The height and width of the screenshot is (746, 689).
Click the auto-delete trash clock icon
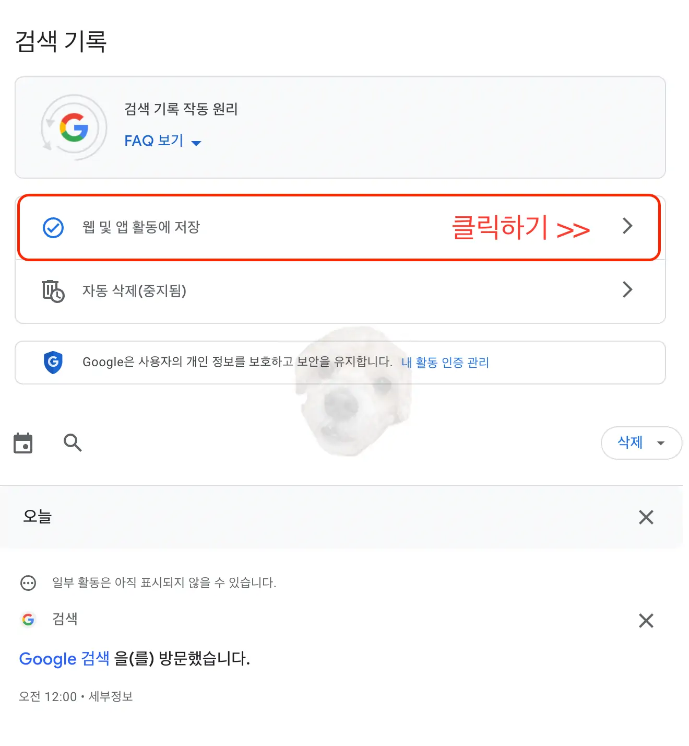pyautogui.click(x=52, y=292)
